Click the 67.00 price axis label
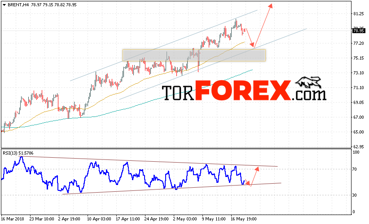 point(358,117)
